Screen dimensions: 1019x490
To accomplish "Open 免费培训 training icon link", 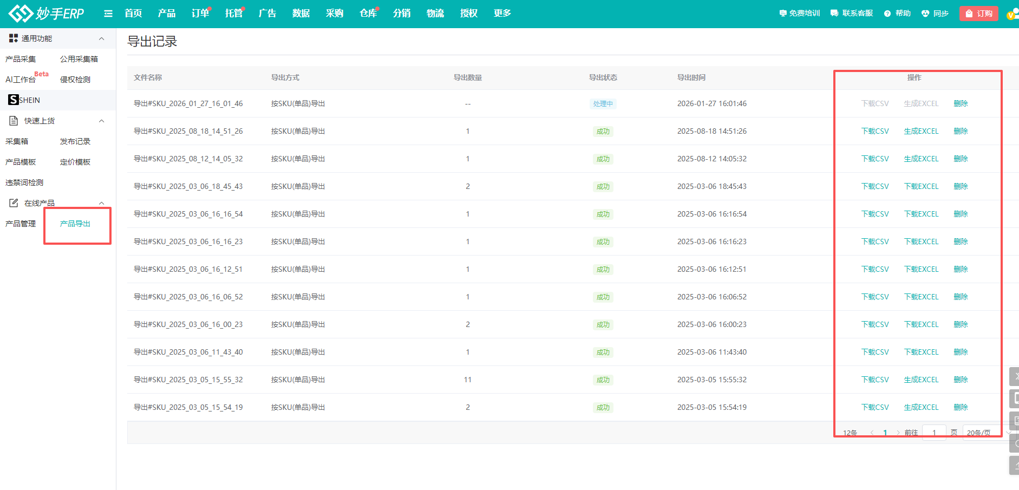I will pyautogui.click(x=783, y=14).
